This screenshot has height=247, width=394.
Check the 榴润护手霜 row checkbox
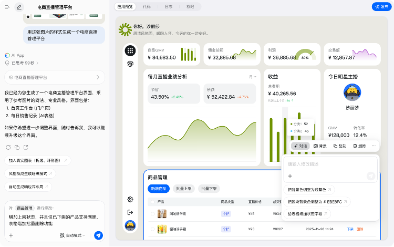coord(152,229)
